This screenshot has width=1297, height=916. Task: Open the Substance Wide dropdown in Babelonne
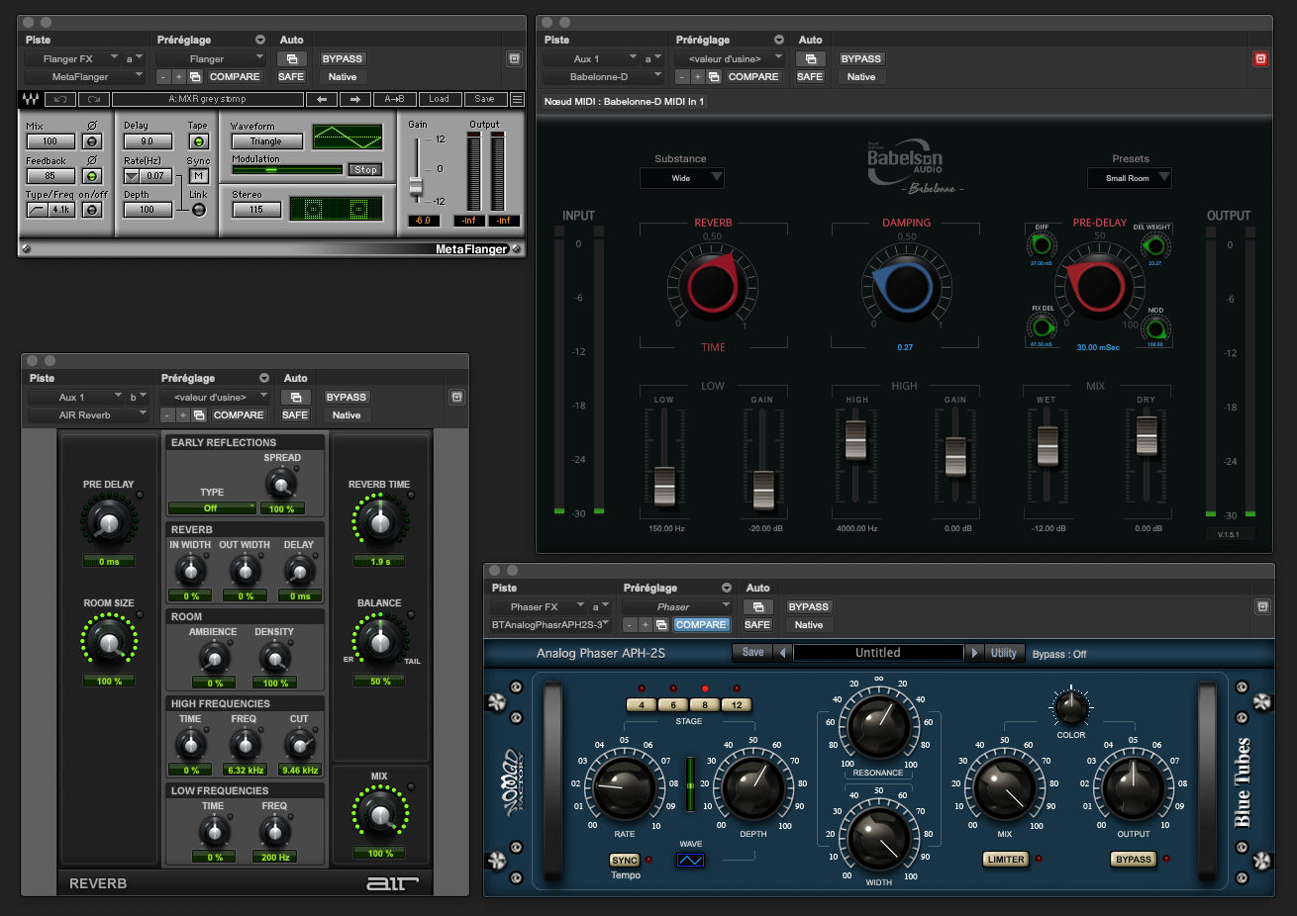pyautogui.click(x=682, y=178)
